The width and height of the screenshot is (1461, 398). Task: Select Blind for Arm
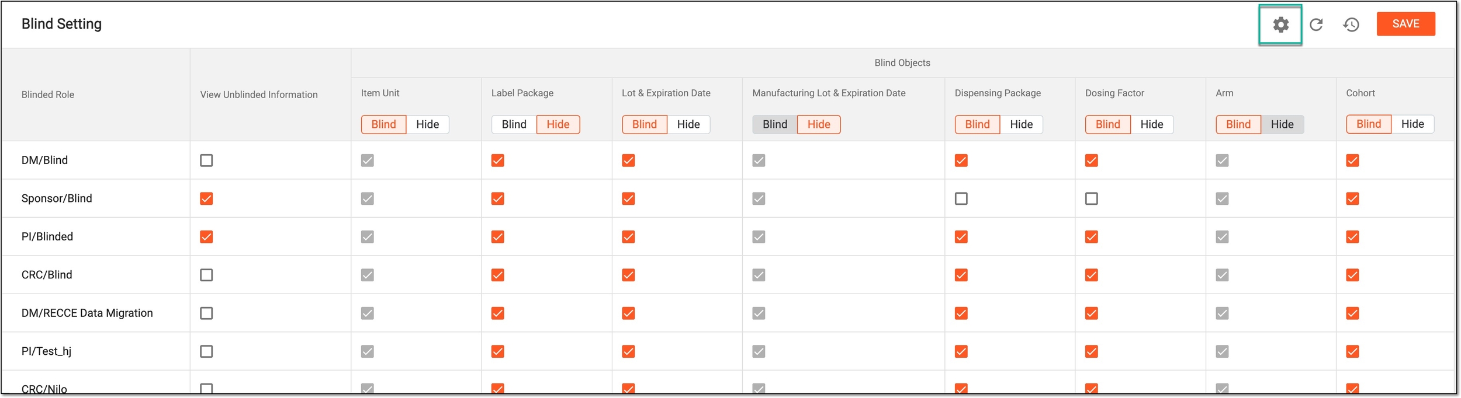coord(1238,124)
